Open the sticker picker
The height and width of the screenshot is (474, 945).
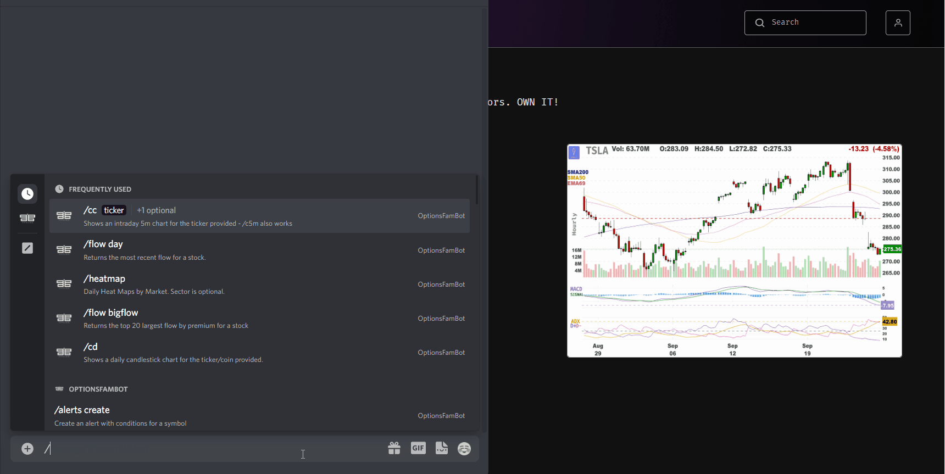click(442, 448)
